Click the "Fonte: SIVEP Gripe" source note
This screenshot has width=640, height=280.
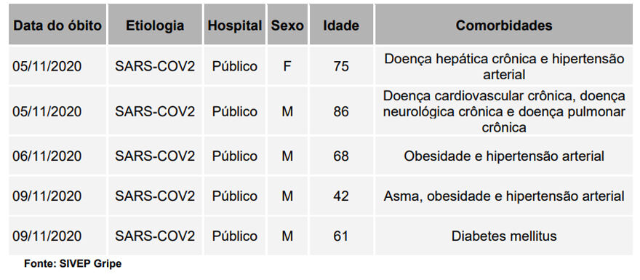pos(73,264)
